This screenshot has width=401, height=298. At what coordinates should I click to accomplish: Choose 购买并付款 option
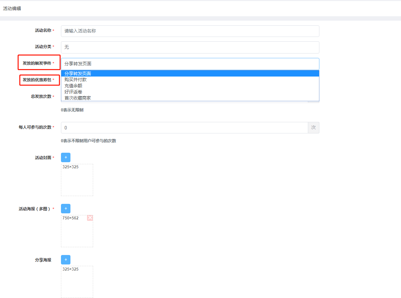point(190,80)
